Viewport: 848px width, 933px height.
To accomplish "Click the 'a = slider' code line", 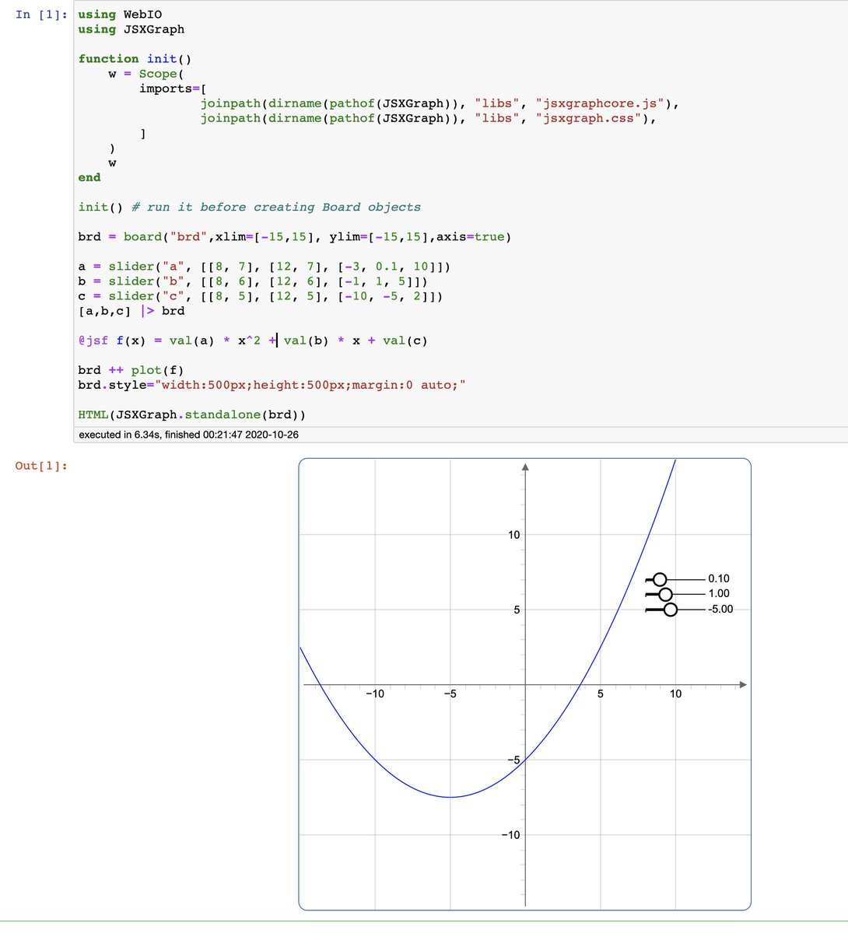I will click(265, 267).
